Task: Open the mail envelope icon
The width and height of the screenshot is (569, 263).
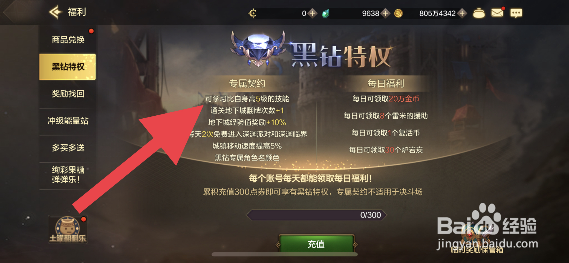Action: tap(497, 13)
